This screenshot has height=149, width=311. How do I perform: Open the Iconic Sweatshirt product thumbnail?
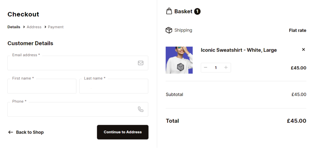(x=179, y=60)
